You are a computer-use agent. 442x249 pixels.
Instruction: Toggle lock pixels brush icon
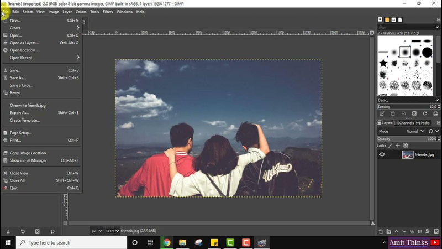click(390, 146)
